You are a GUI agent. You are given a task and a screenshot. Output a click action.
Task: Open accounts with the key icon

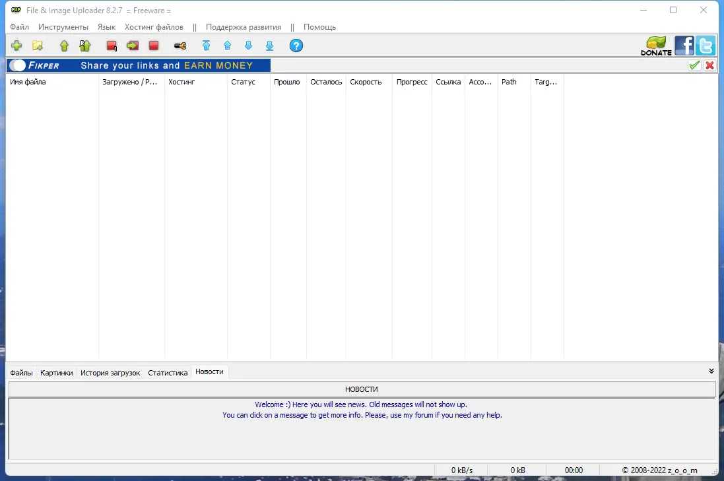(x=180, y=46)
